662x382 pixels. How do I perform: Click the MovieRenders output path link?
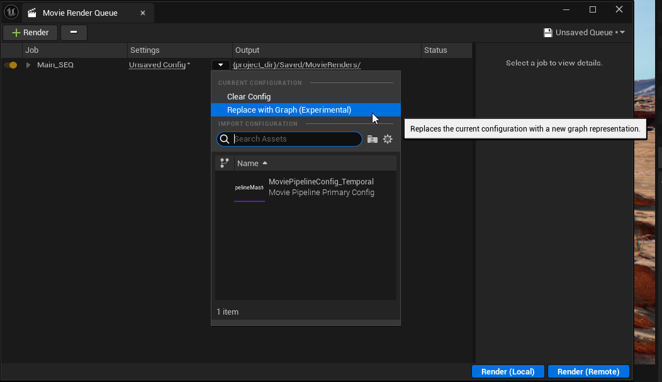click(x=296, y=65)
